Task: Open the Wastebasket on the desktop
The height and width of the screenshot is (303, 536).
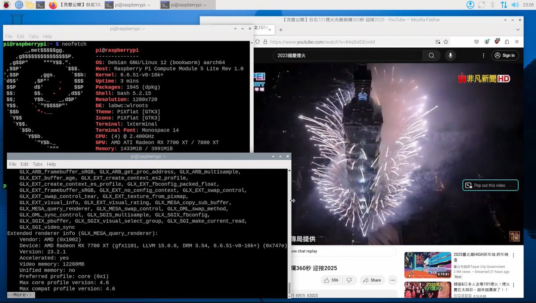Action: pos(16,20)
